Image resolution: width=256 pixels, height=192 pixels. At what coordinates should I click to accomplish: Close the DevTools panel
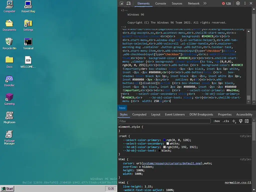251,3
